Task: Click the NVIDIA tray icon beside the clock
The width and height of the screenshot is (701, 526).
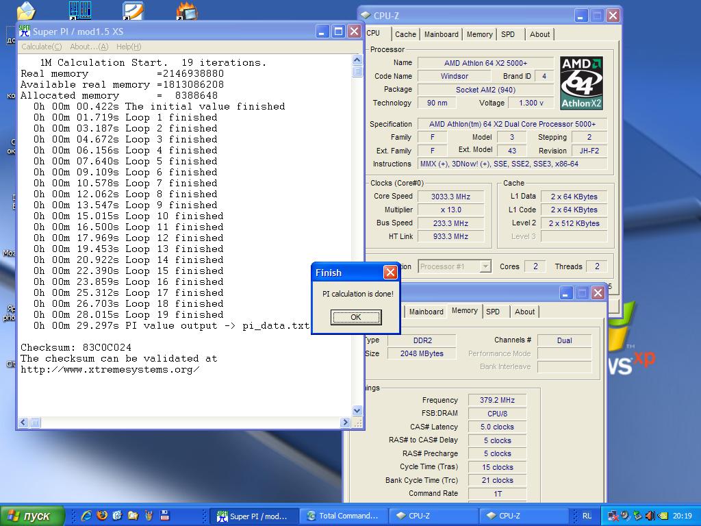Action: click(662, 516)
